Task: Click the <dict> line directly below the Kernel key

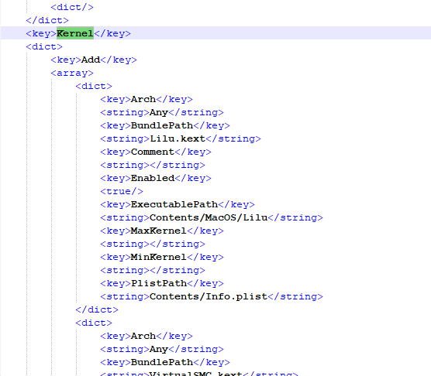Action: point(44,46)
